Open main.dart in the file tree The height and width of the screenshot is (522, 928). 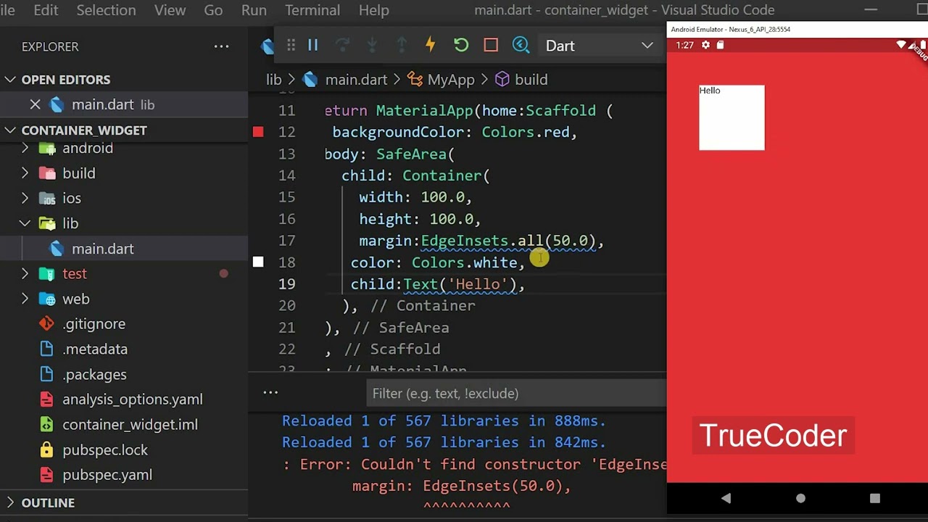102,249
